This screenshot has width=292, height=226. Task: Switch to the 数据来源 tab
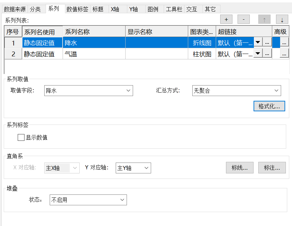tap(15, 9)
